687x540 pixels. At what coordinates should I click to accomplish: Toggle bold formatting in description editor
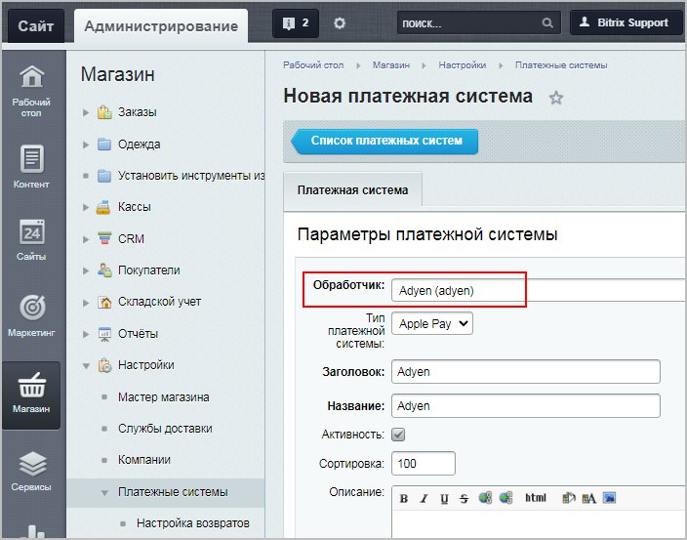[x=404, y=498]
